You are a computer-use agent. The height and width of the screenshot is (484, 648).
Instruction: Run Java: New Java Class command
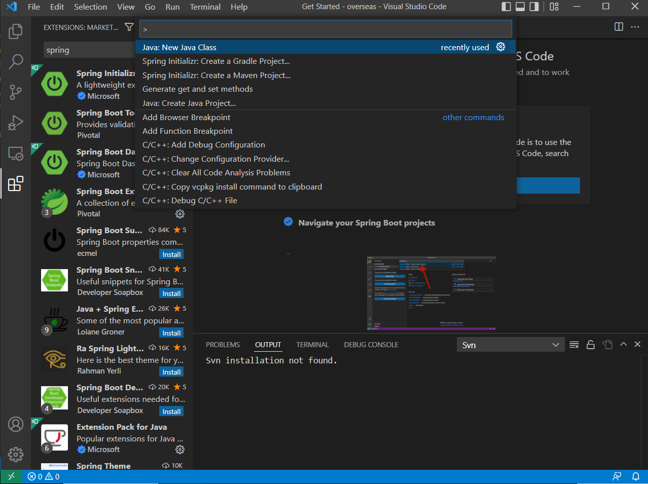point(326,47)
